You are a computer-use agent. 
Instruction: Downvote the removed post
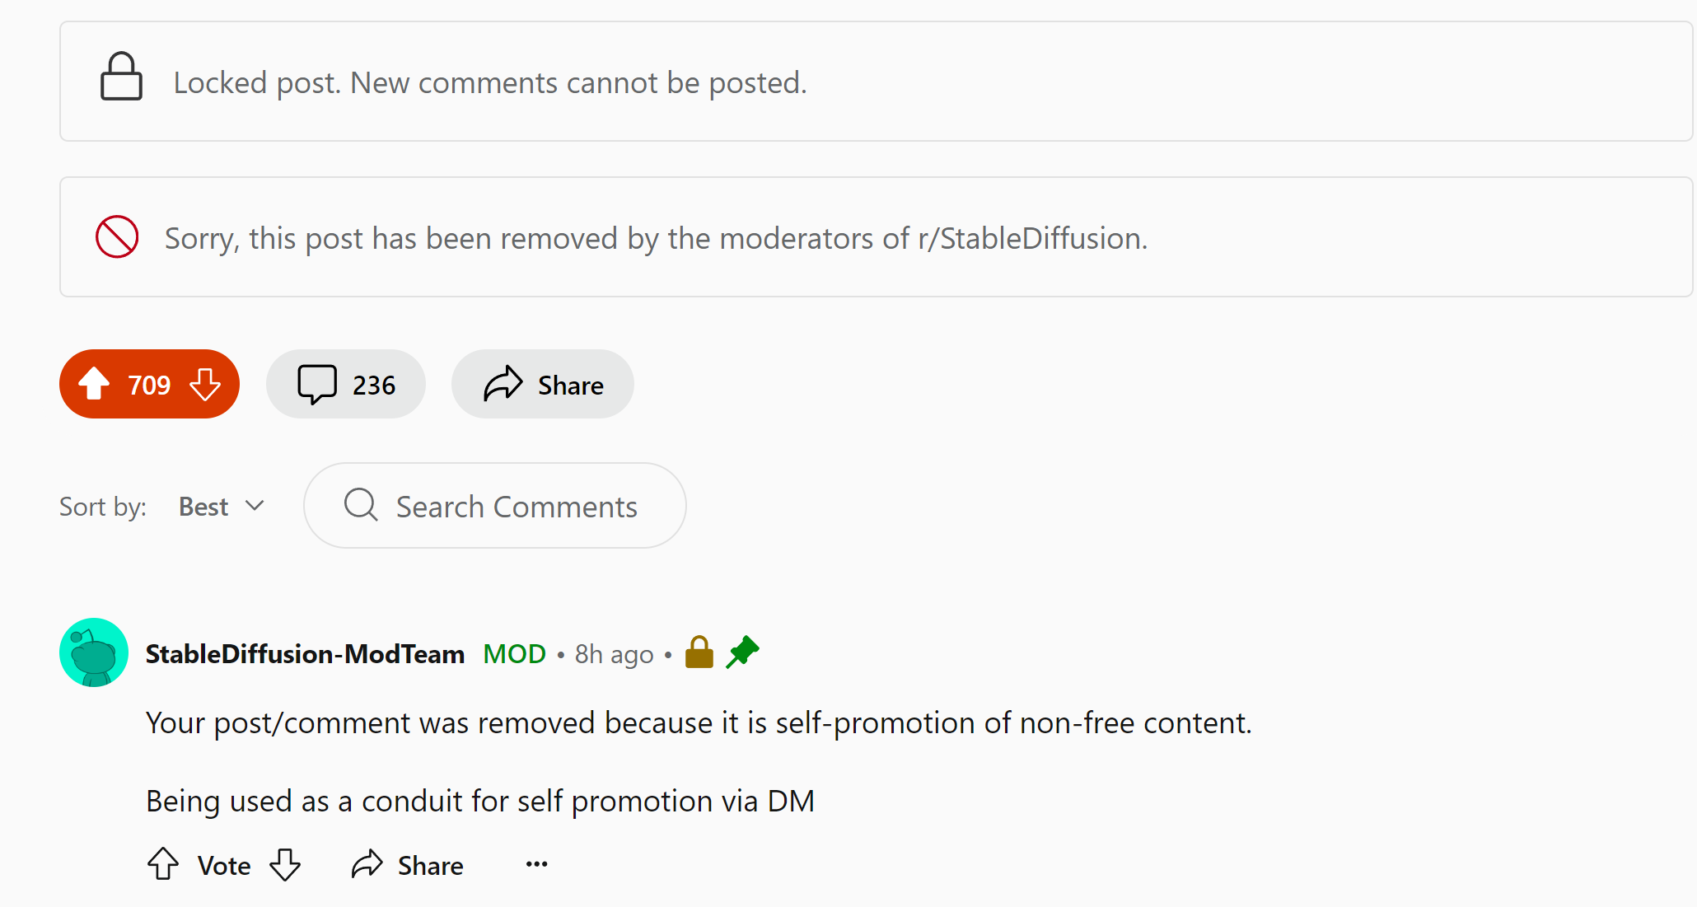pos(205,384)
